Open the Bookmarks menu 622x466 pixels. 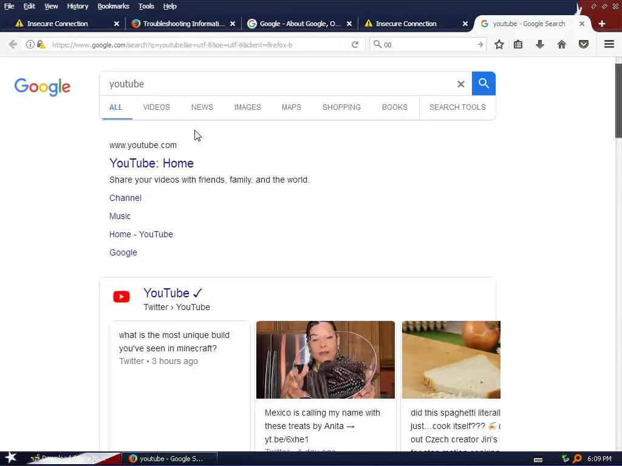(x=113, y=6)
